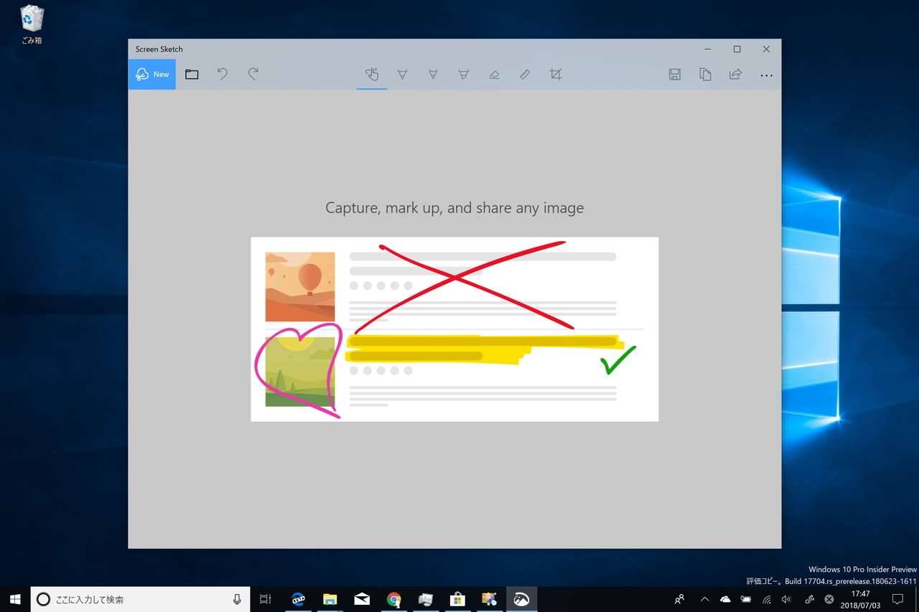Click the taskbar search input field
This screenshot has height=612, width=919.
click(x=136, y=599)
